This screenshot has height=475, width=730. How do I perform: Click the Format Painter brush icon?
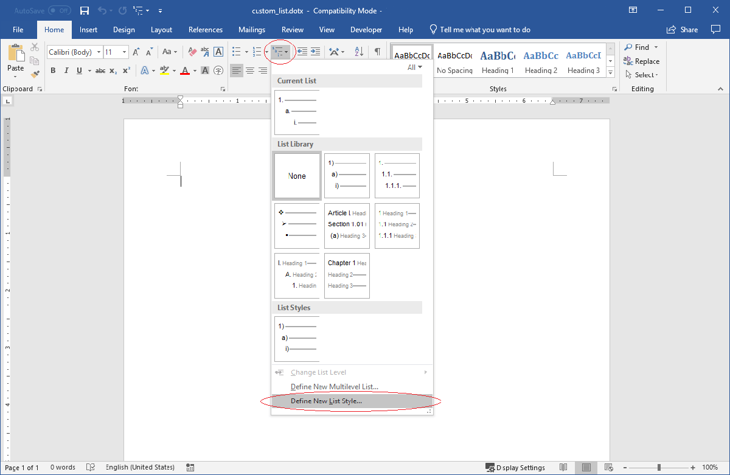[x=35, y=74]
